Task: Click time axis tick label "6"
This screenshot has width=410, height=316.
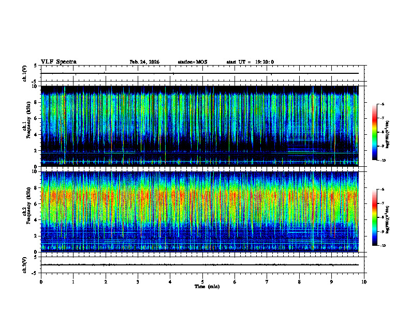Action: pyautogui.click(x=235, y=282)
